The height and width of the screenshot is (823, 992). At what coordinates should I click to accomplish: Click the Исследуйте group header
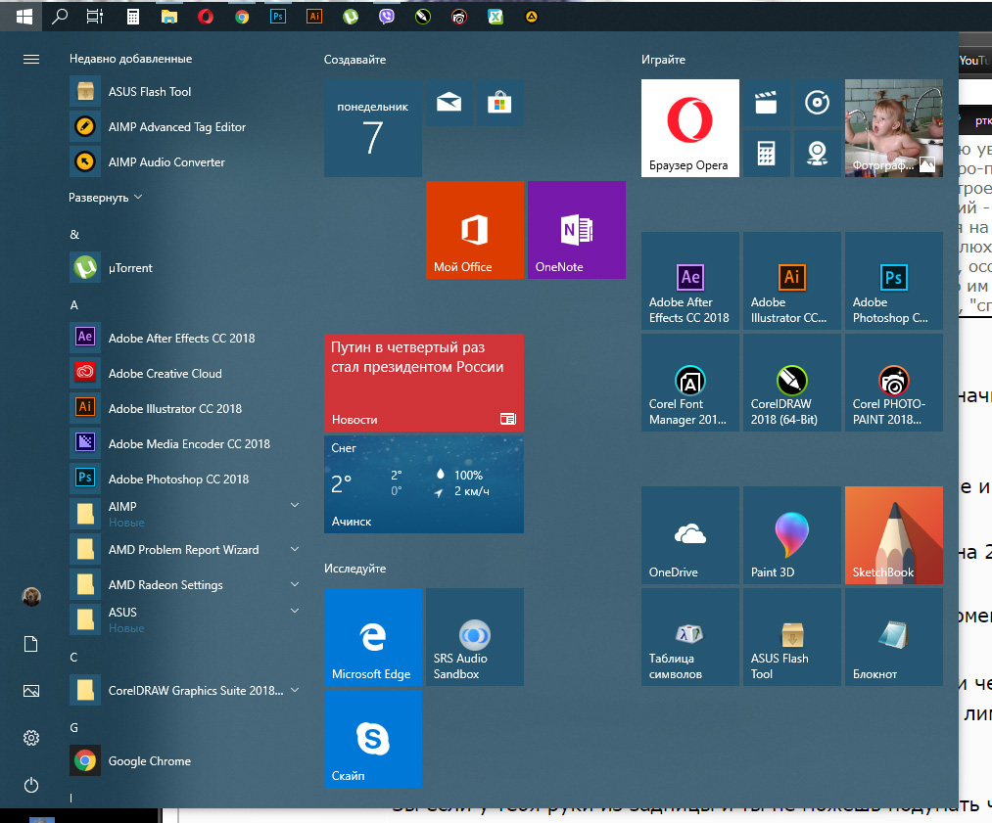(354, 569)
